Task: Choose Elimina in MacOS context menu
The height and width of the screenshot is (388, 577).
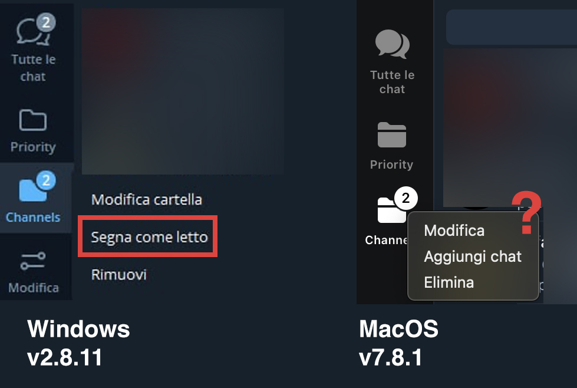Action: [x=449, y=282]
